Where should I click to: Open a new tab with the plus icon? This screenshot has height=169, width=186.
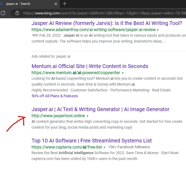pos(64,4)
